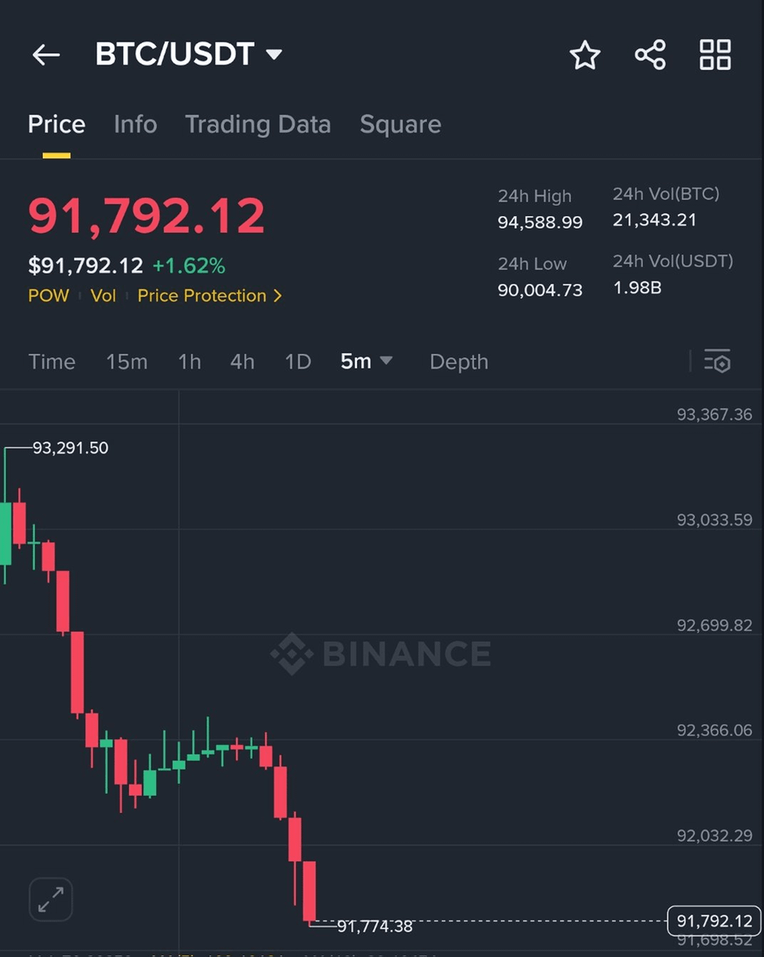
Task: Switch to the Price tab
Action: tap(57, 124)
